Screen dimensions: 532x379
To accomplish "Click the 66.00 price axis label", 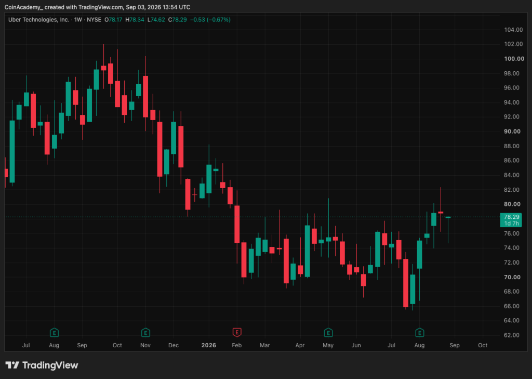I will (511, 306).
